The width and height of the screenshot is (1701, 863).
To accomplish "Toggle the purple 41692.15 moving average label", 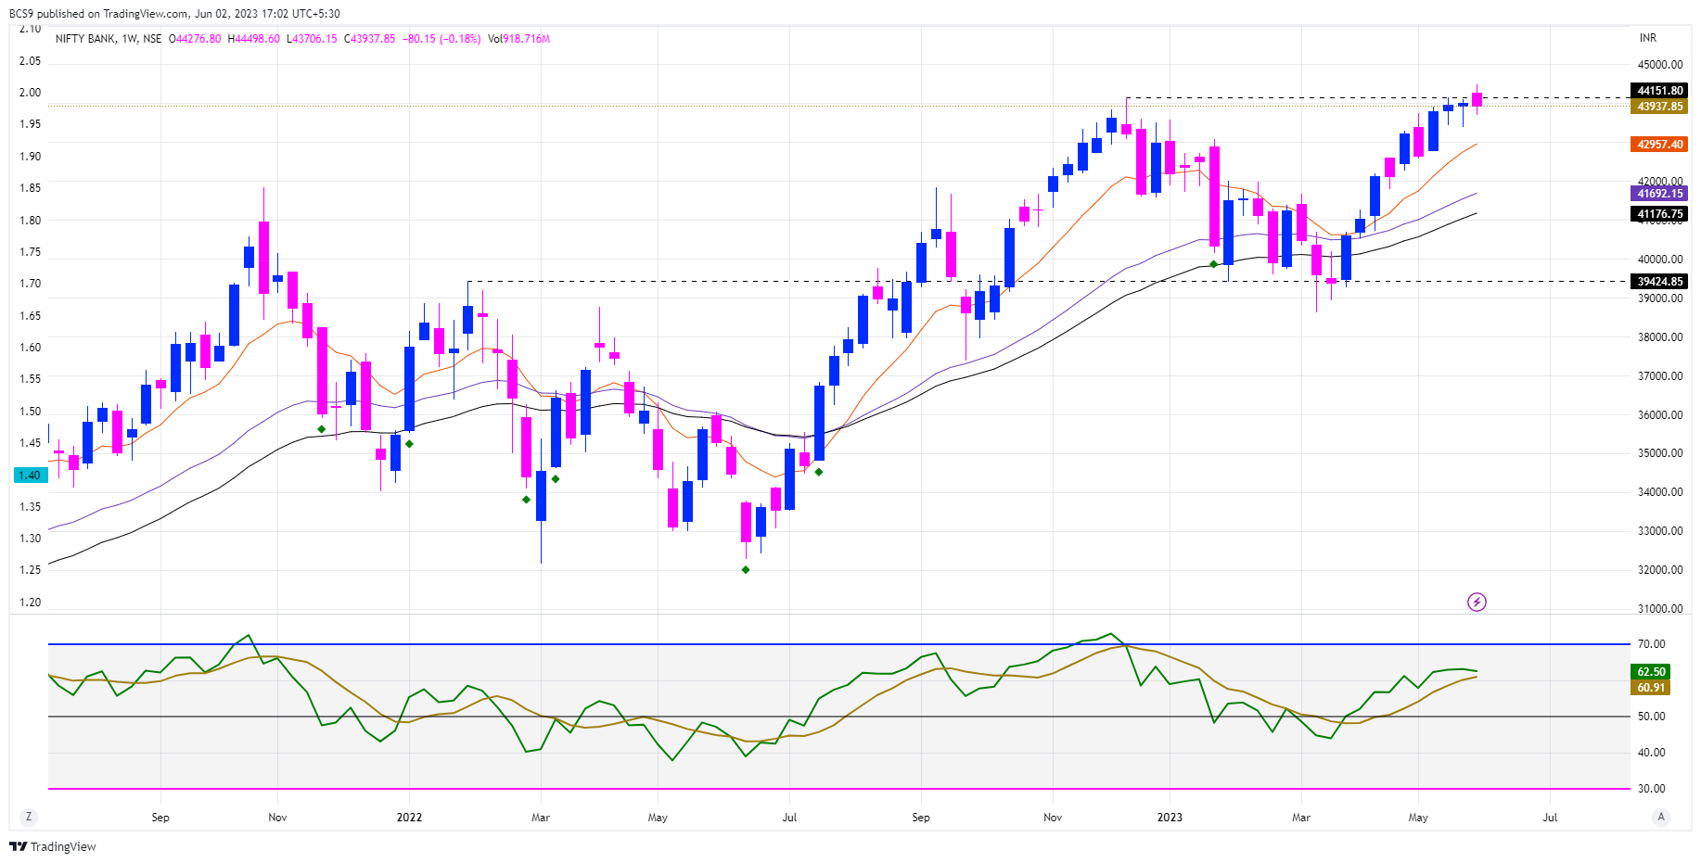I will coord(1661,194).
